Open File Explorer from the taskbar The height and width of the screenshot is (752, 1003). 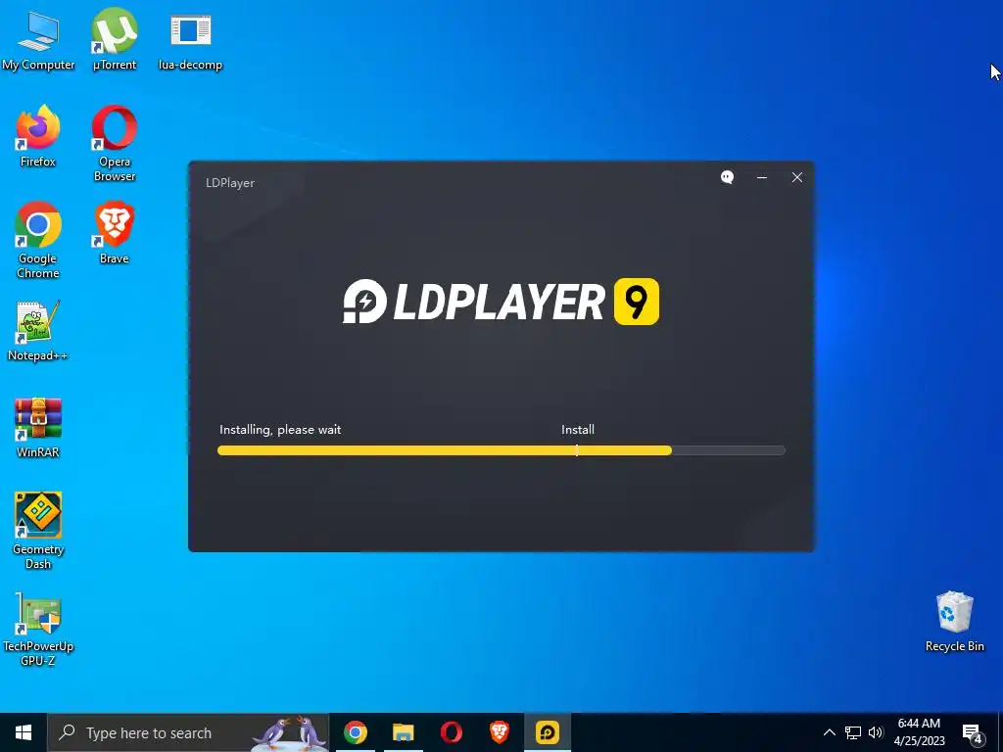point(403,732)
